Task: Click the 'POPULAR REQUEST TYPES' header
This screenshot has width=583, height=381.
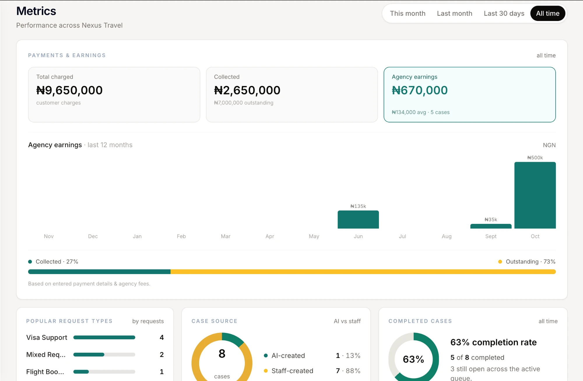Action: tap(69, 321)
